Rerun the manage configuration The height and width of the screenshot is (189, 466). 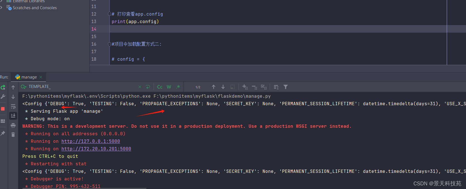(3, 87)
